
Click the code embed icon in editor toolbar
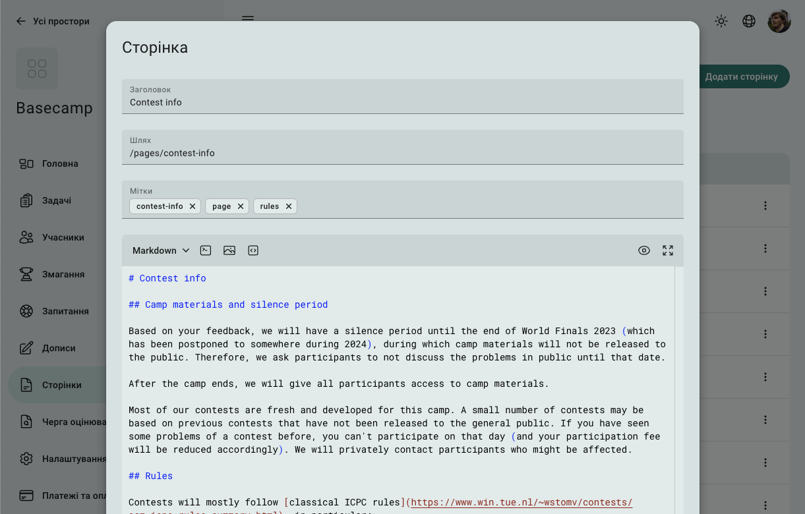(253, 250)
